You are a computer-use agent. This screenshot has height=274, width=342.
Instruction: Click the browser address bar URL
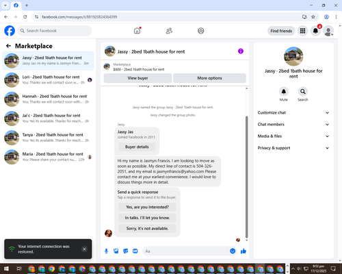point(79,17)
